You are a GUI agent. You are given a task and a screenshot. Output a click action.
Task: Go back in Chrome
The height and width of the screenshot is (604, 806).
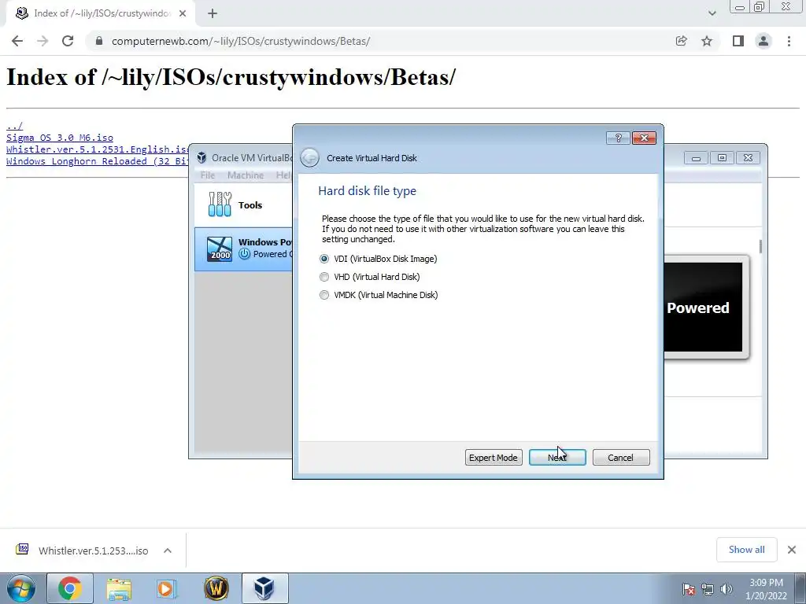click(x=17, y=41)
